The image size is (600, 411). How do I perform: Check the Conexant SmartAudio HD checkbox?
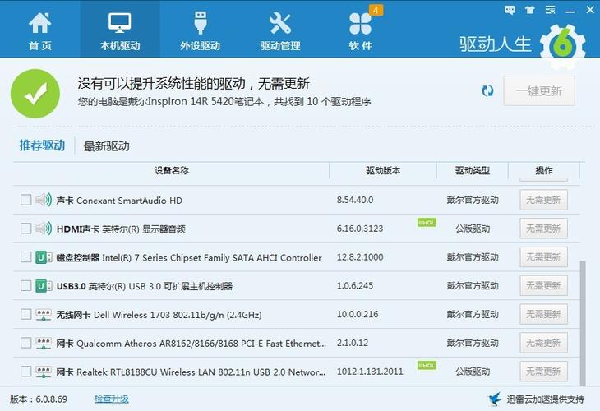tap(26, 200)
